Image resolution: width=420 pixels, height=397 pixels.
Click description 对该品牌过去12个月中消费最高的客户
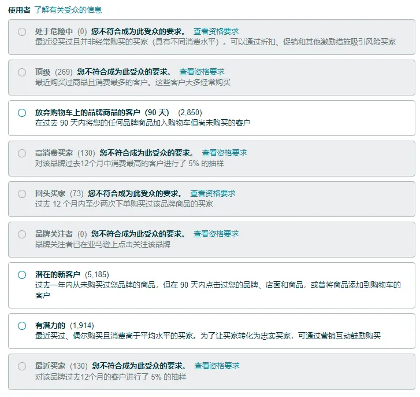[129, 163]
